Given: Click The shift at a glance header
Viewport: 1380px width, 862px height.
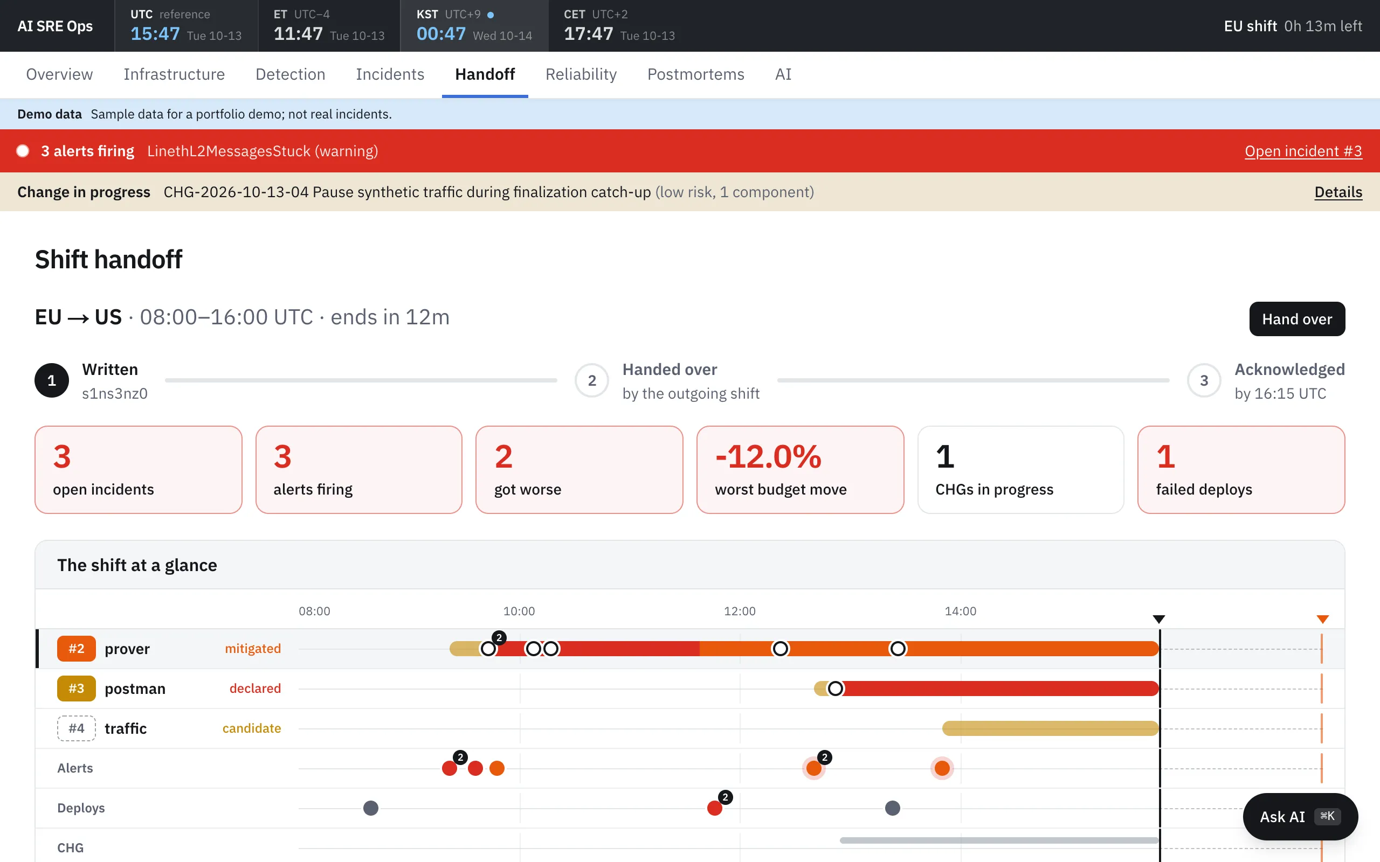Looking at the screenshot, I should click(137, 565).
